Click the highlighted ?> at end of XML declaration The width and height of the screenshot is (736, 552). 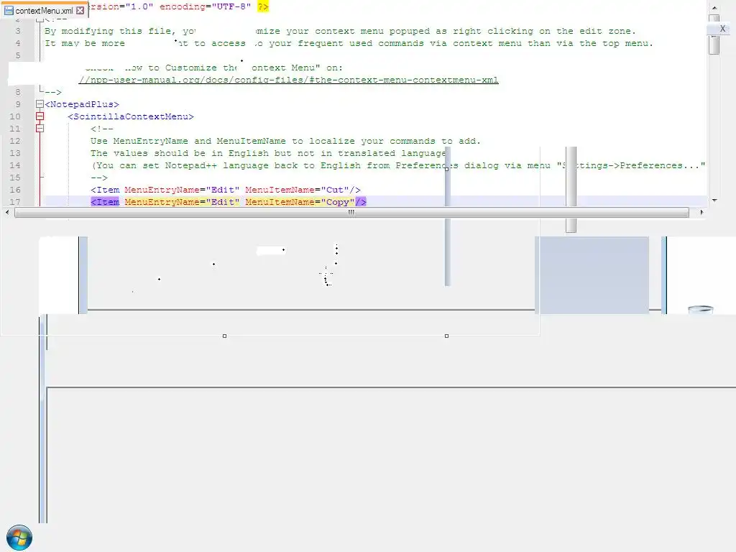coord(263,6)
